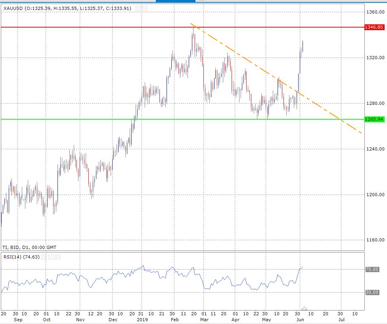Click the RSI 30.00 level label
This screenshot has width=387, height=324.
372,292
